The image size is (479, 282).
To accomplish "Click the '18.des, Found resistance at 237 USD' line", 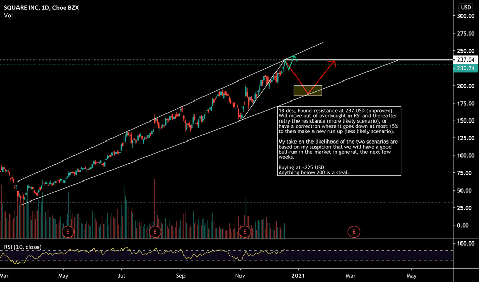I will click(336, 111).
